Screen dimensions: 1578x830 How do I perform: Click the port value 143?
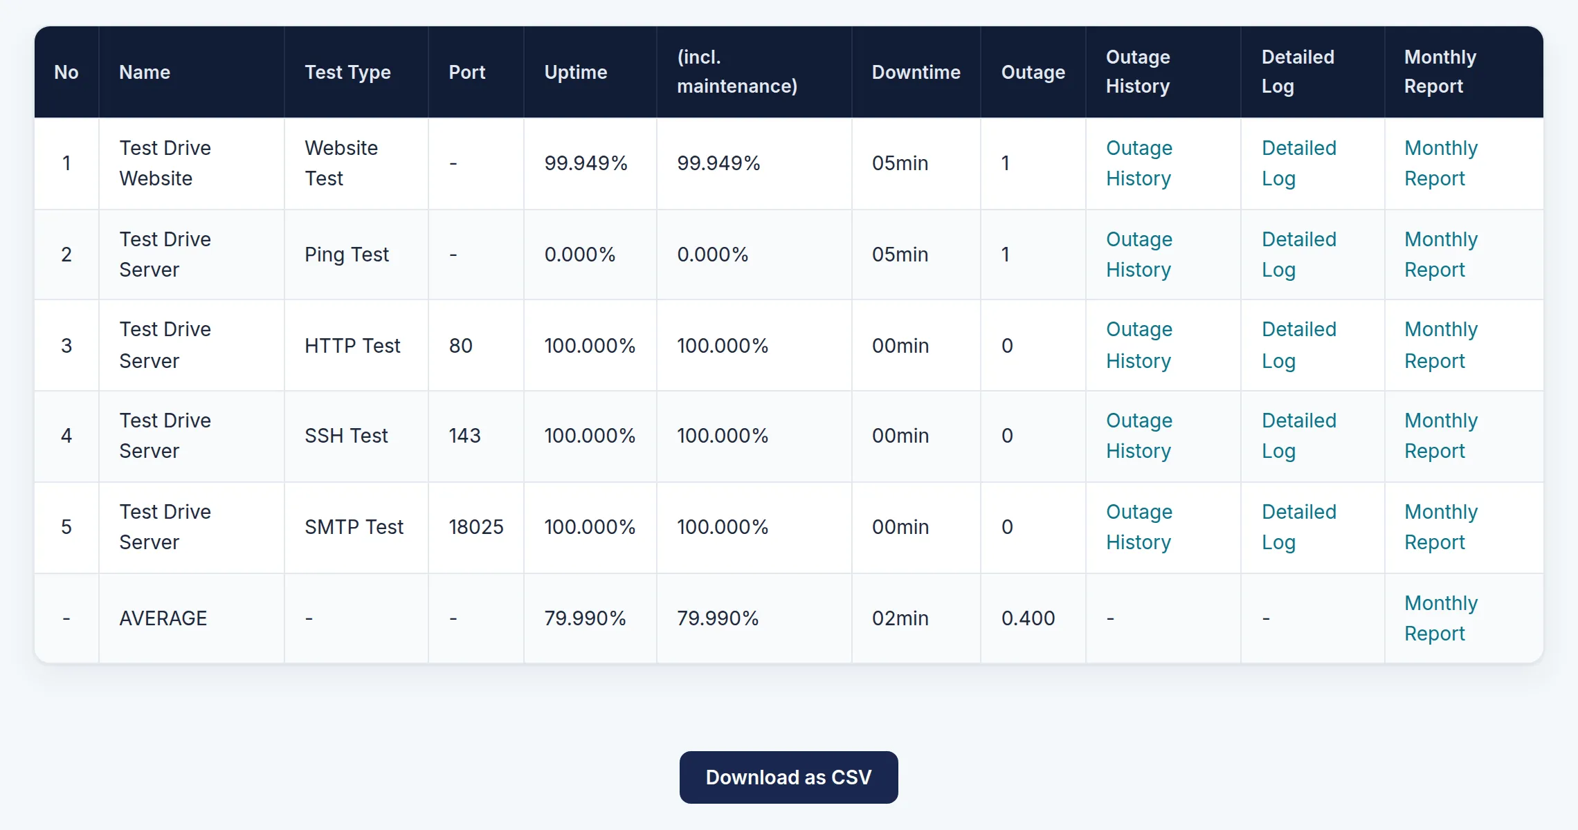click(464, 436)
